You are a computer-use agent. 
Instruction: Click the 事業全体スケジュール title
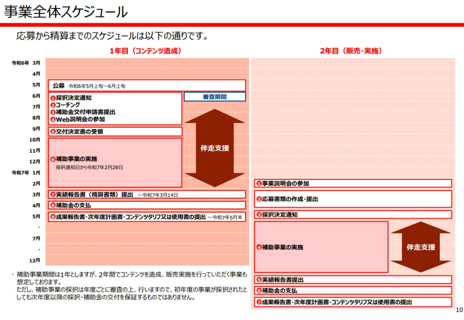tap(66, 12)
